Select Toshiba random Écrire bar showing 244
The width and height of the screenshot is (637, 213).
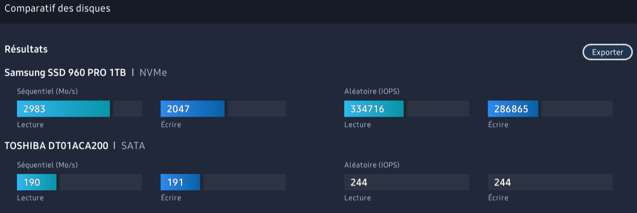[550, 182]
